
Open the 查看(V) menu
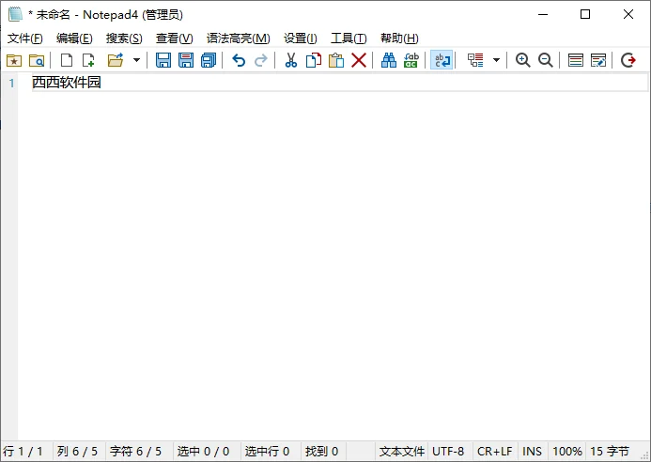175,38
